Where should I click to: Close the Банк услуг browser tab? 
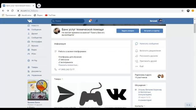point(33,5)
